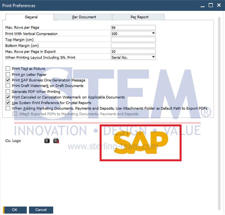Click the Max. Rows per Page field
Image resolution: width=225 pixels, height=215 pixels.
click(x=133, y=28)
